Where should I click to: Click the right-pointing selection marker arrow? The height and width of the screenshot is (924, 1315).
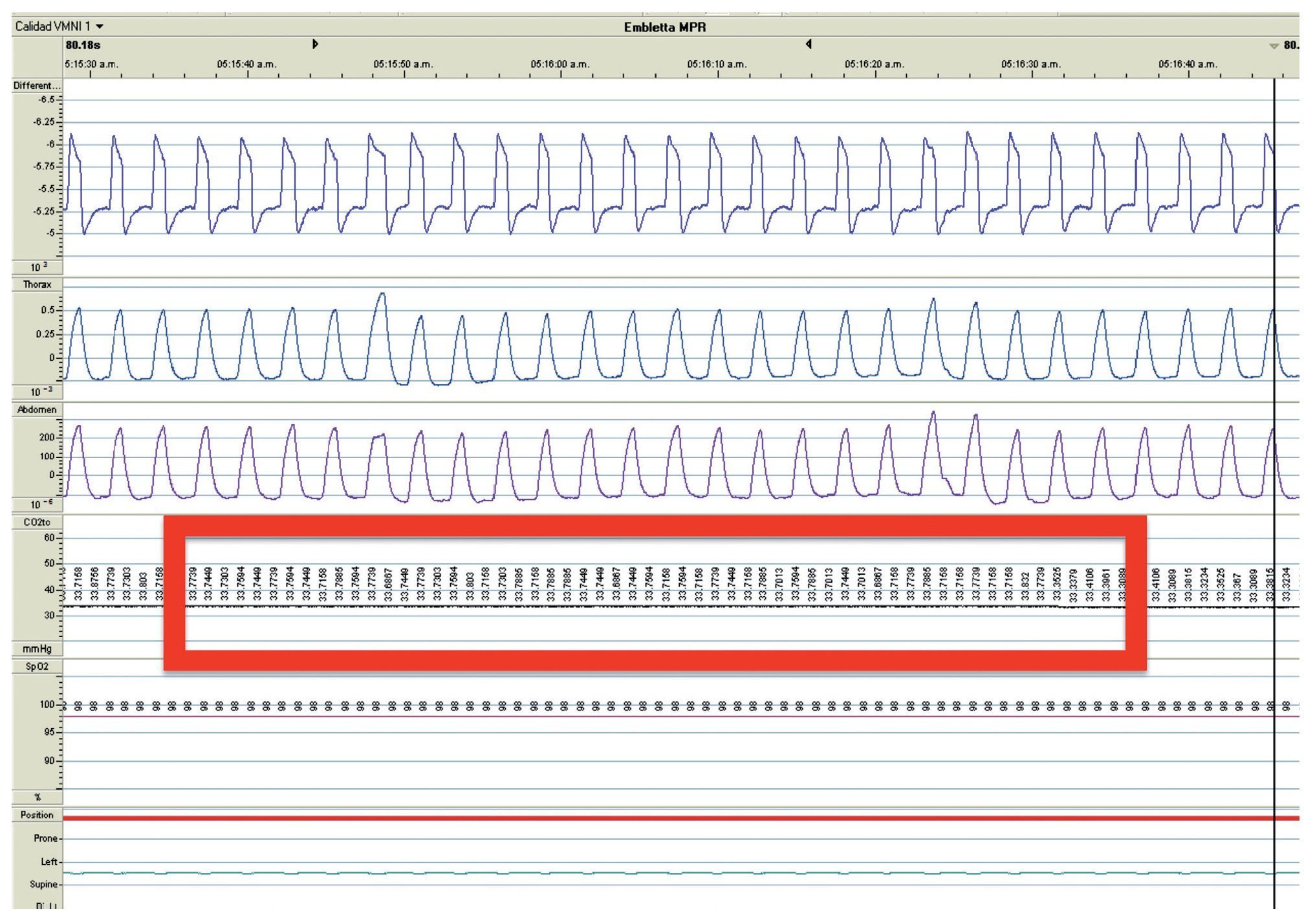tap(315, 44)
